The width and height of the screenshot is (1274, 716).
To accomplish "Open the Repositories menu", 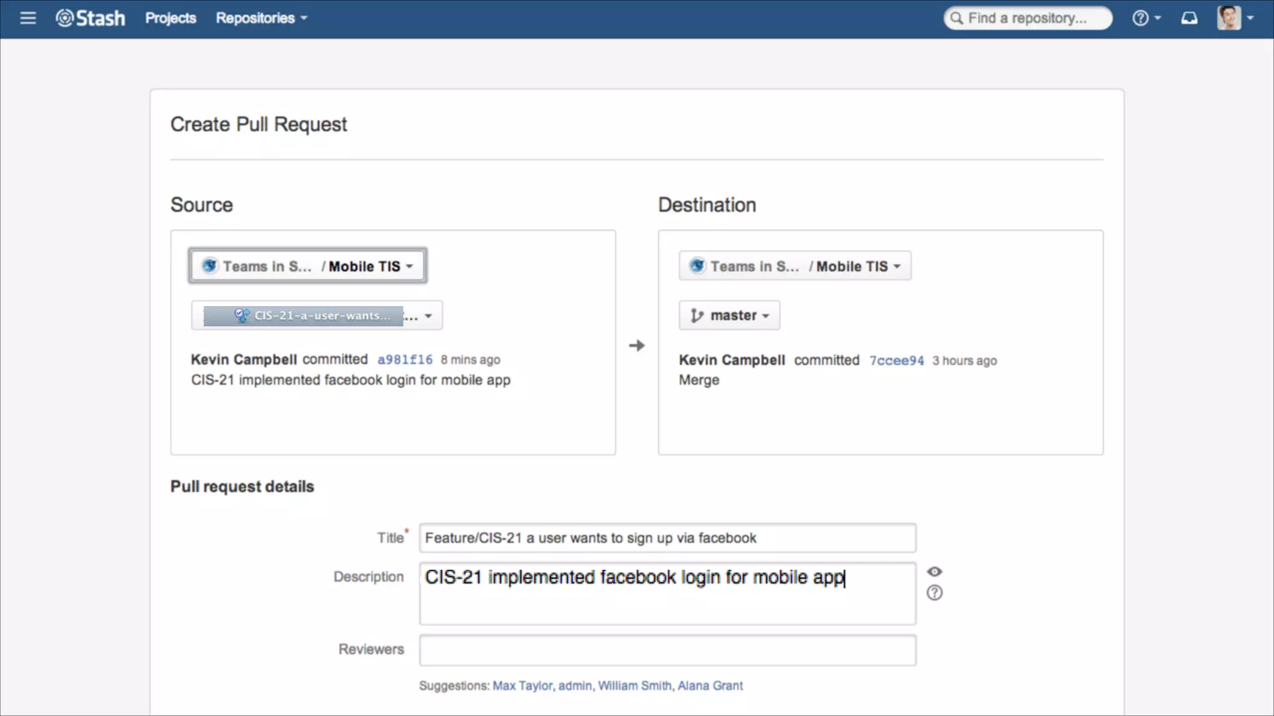I will (261, 18).
